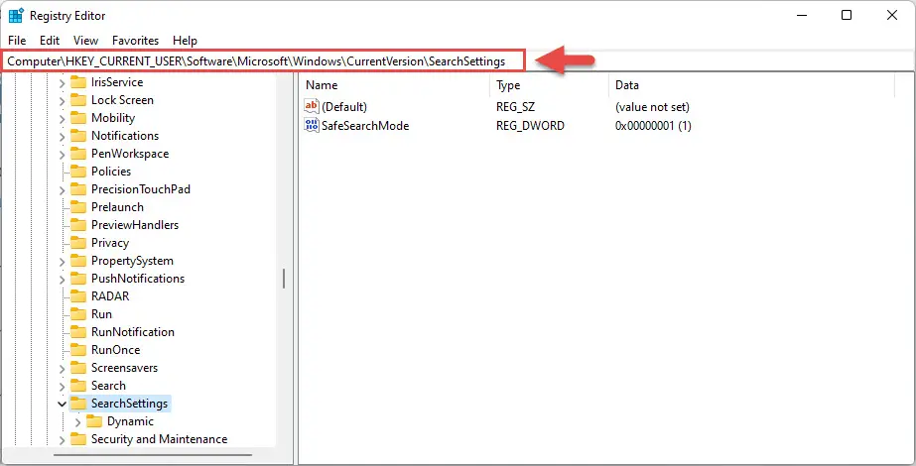Click the 0x00000001 (1) data cell

click(653, 126)
